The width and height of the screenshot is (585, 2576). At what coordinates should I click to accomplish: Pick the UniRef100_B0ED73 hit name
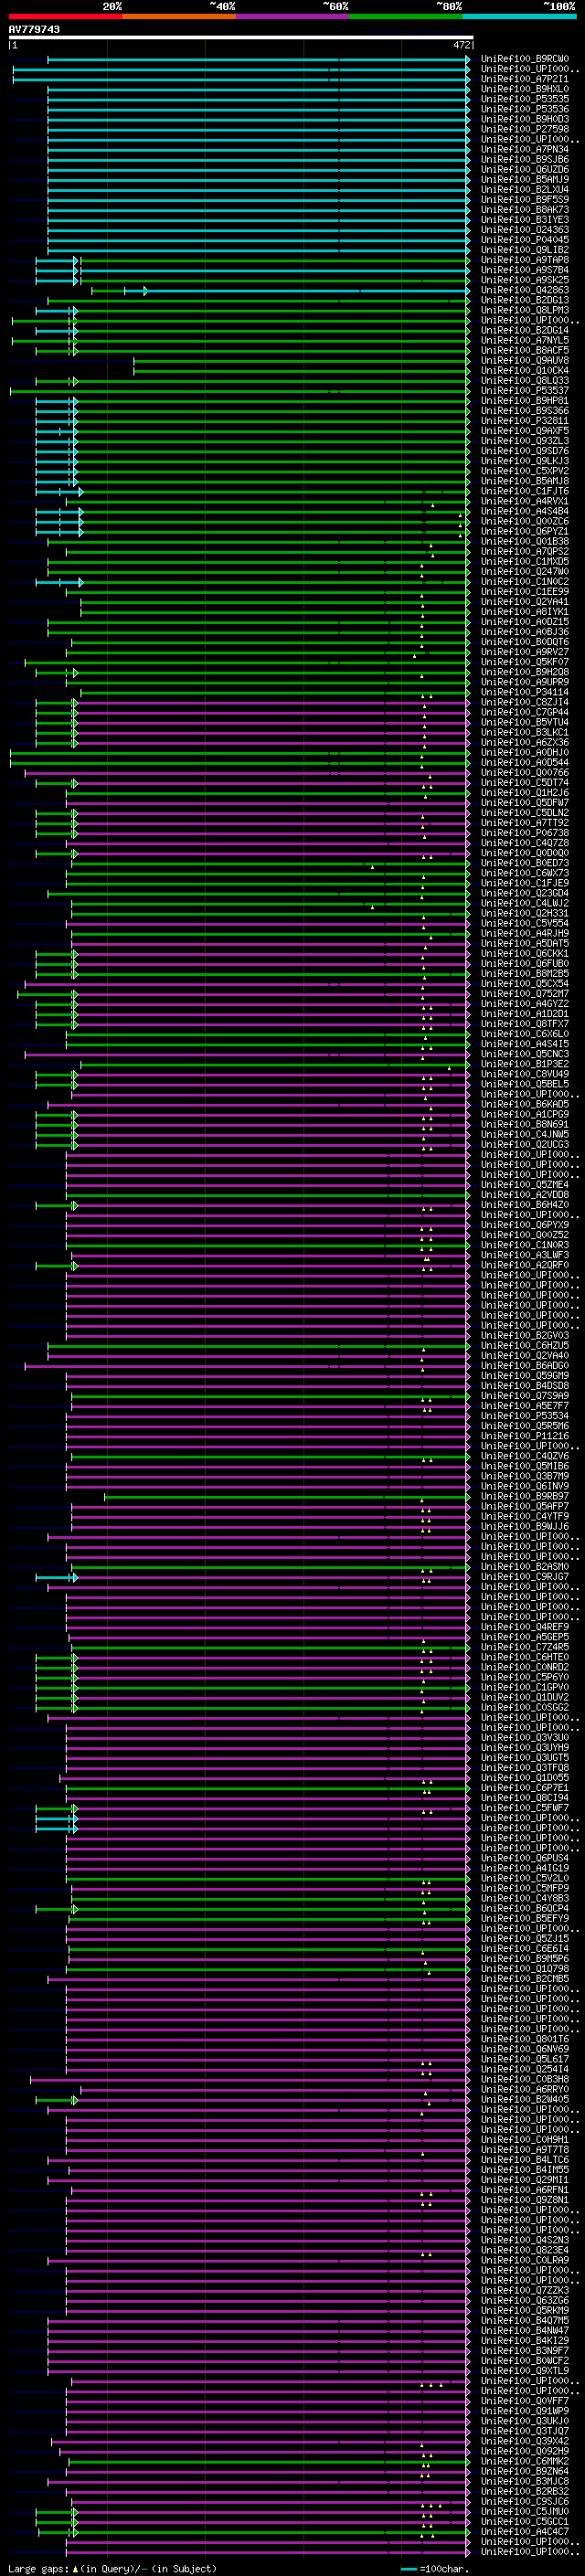525,863
